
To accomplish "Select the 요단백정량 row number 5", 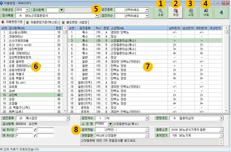I will click(31, 49).
